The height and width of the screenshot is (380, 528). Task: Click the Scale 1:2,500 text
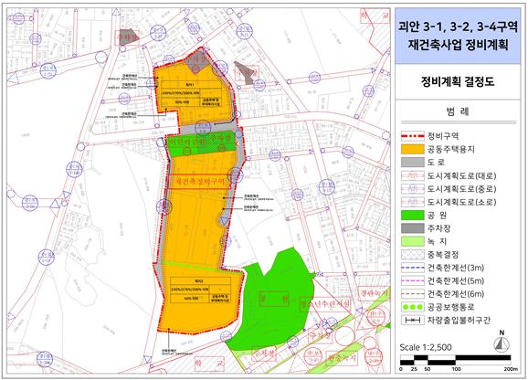pyautogui.click(x=426, y=347)
